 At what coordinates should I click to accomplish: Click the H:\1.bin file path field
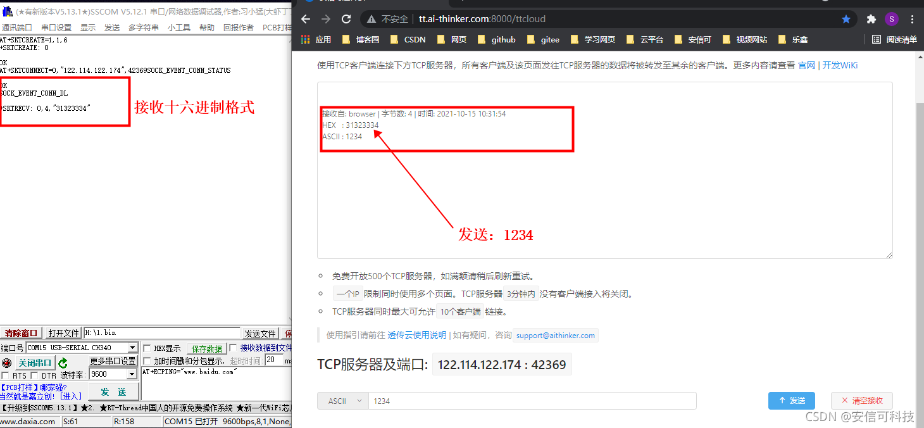162,333
